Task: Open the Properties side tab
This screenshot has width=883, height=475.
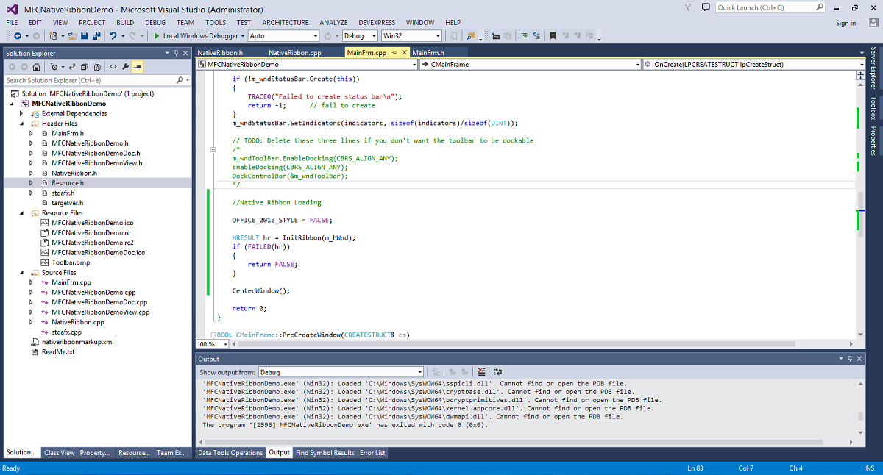Action: point(873,140)
